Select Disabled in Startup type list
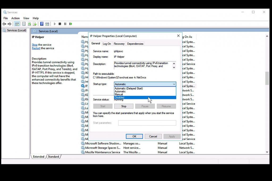 [x=120, y=98]
